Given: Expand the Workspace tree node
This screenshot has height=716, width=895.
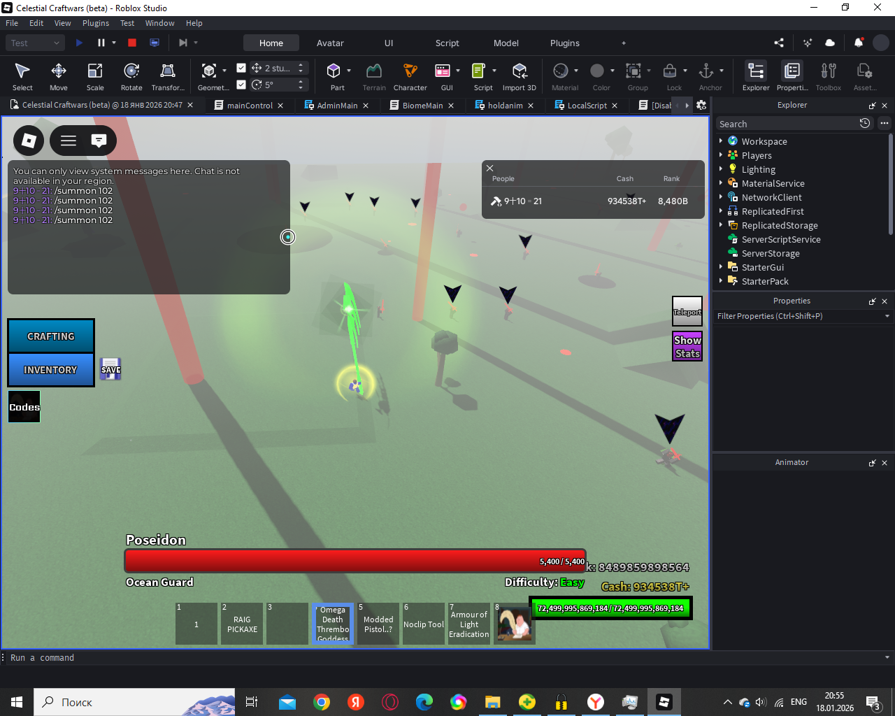Looking at the screenshot, I should [721, 141].
